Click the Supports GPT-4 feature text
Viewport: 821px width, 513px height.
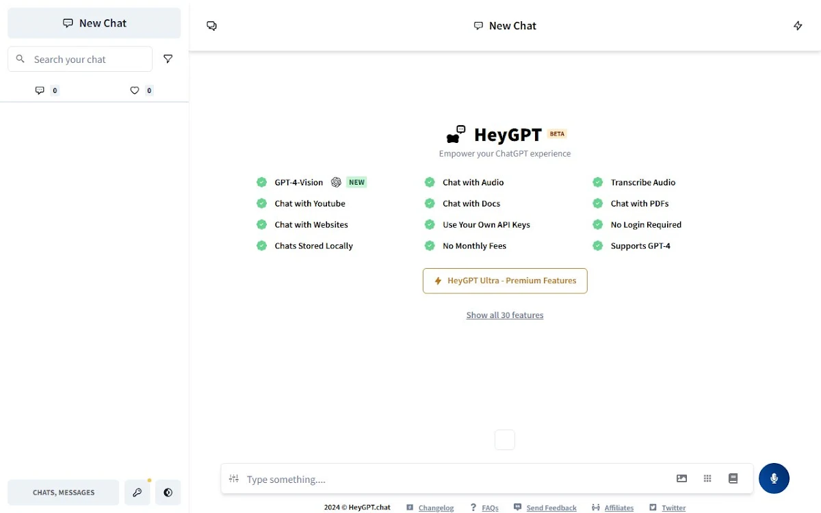(640, 246)
